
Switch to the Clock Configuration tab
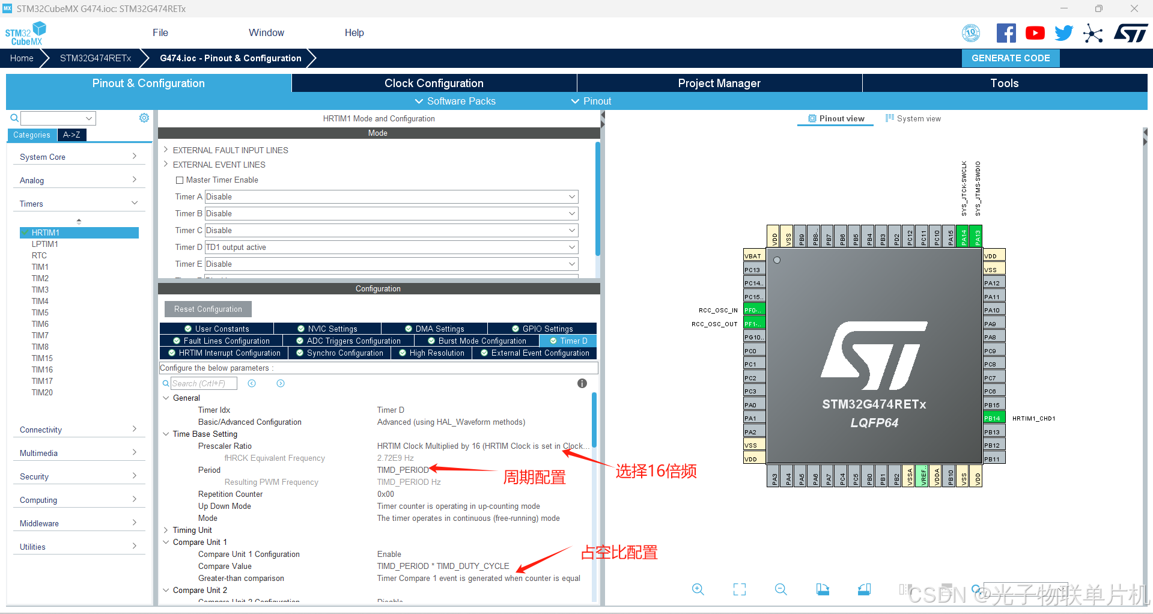click(x=434, y=83)
